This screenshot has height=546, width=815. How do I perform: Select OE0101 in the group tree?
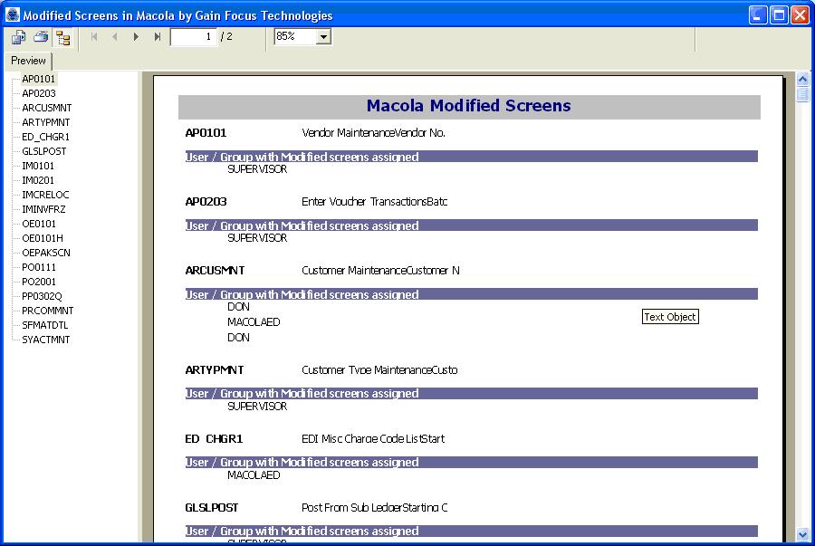[39, 224]
